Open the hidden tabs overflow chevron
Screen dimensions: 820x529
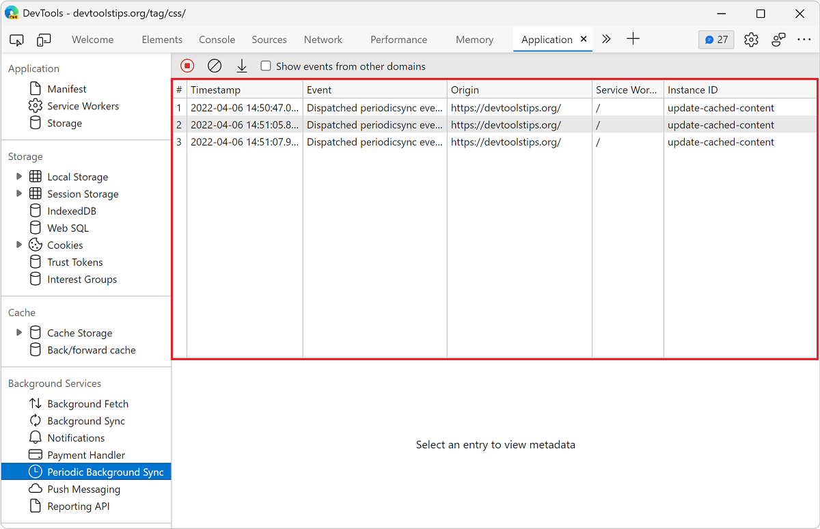coord(606,40)
